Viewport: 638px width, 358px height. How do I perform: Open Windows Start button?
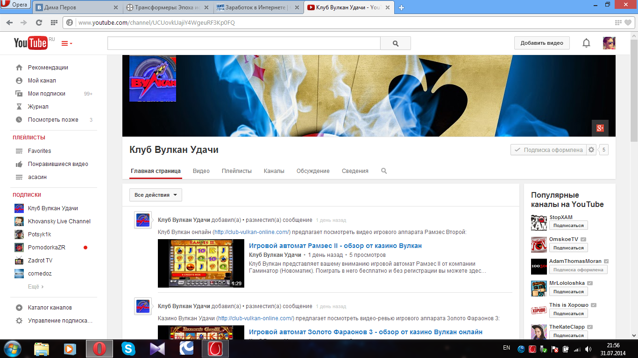pos(13,349)
